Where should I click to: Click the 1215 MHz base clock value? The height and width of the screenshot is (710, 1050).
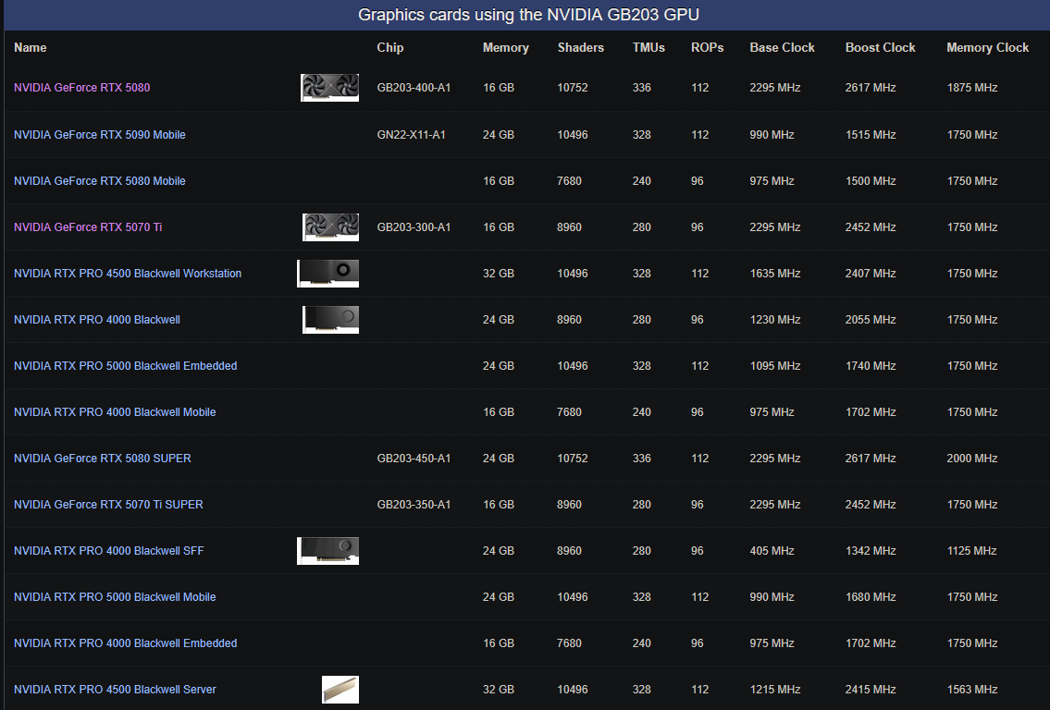pos(774,689)
